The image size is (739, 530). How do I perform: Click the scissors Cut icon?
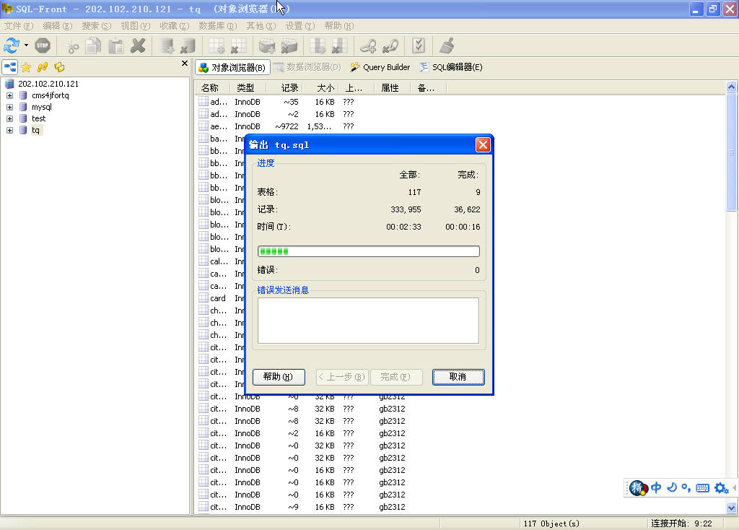(x=71, y=45)
